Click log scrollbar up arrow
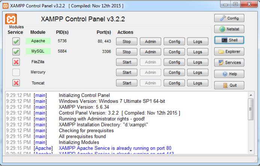The height and width of the screenshot is (166, 260). [x=251, y=95]
